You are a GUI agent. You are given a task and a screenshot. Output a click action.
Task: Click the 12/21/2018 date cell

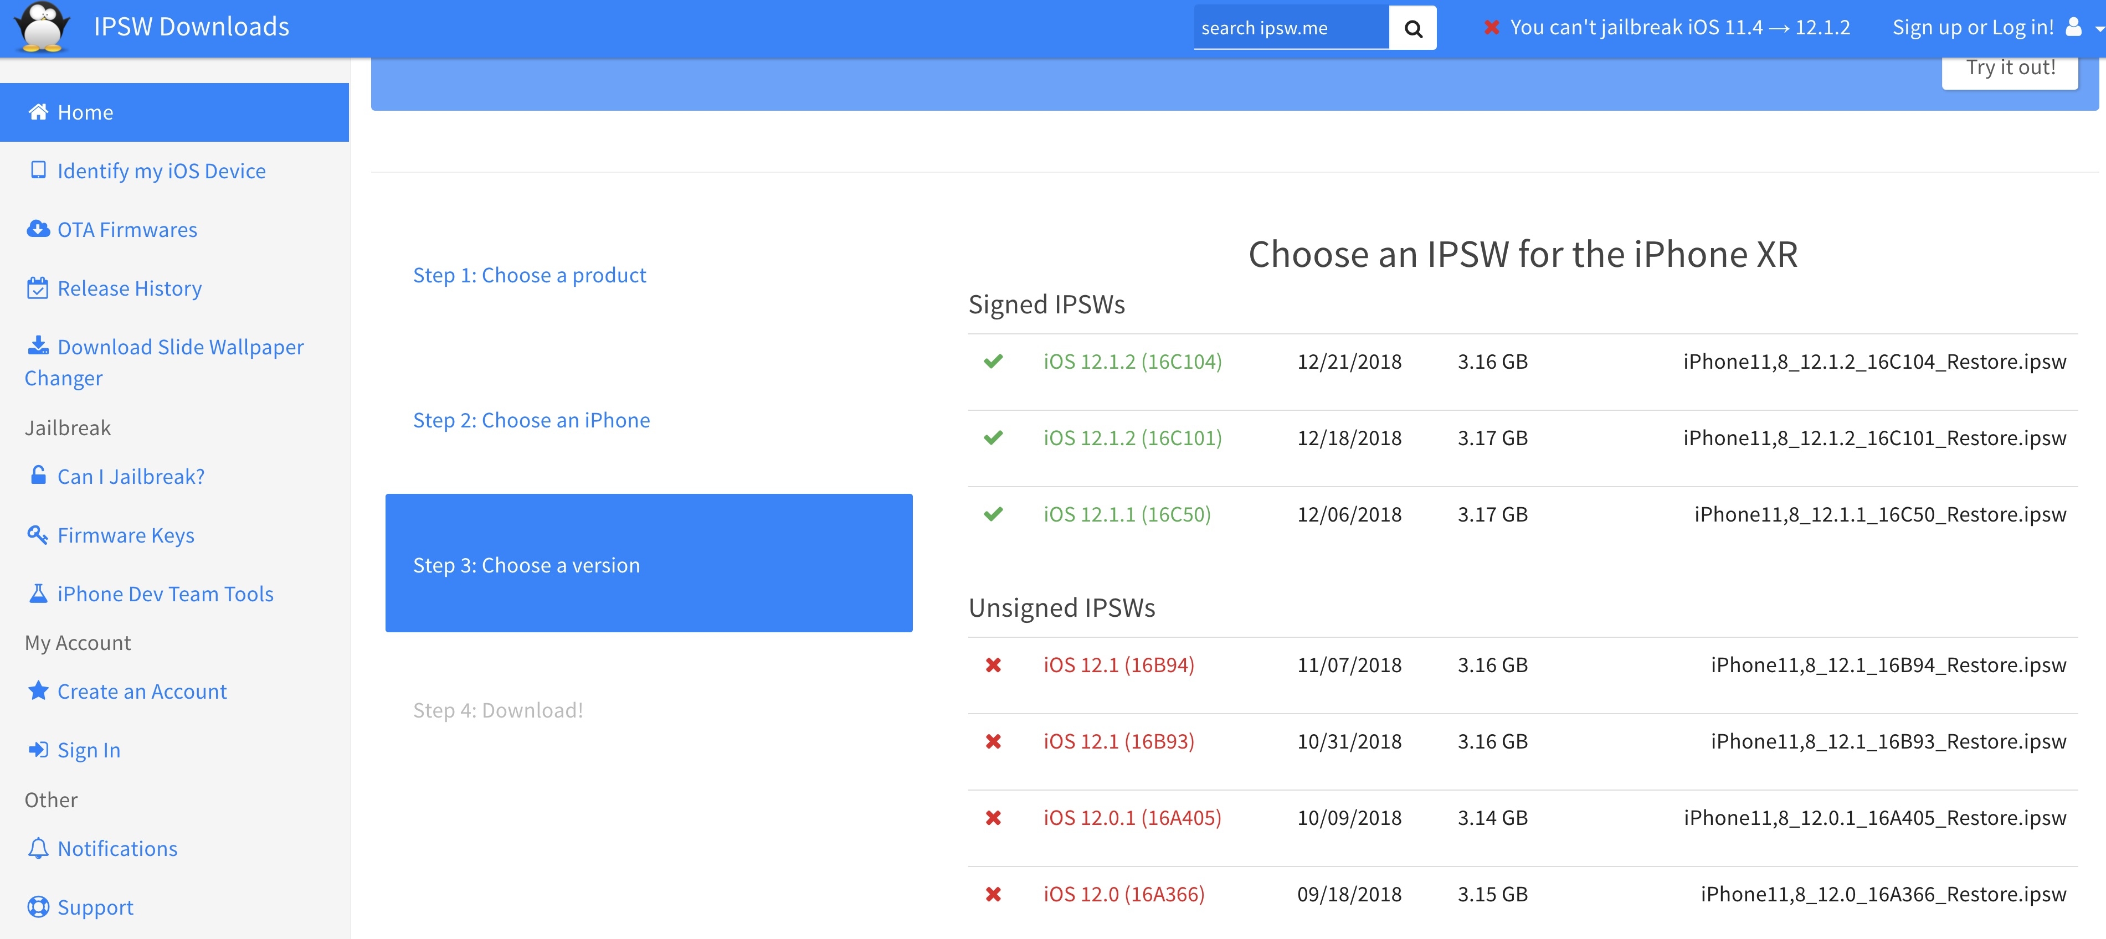point(1349,361)
